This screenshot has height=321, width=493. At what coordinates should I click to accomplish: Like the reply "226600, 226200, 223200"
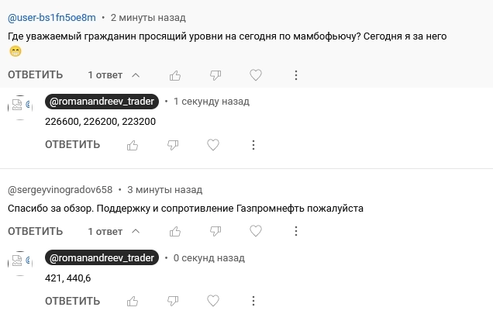pos(133,144)
